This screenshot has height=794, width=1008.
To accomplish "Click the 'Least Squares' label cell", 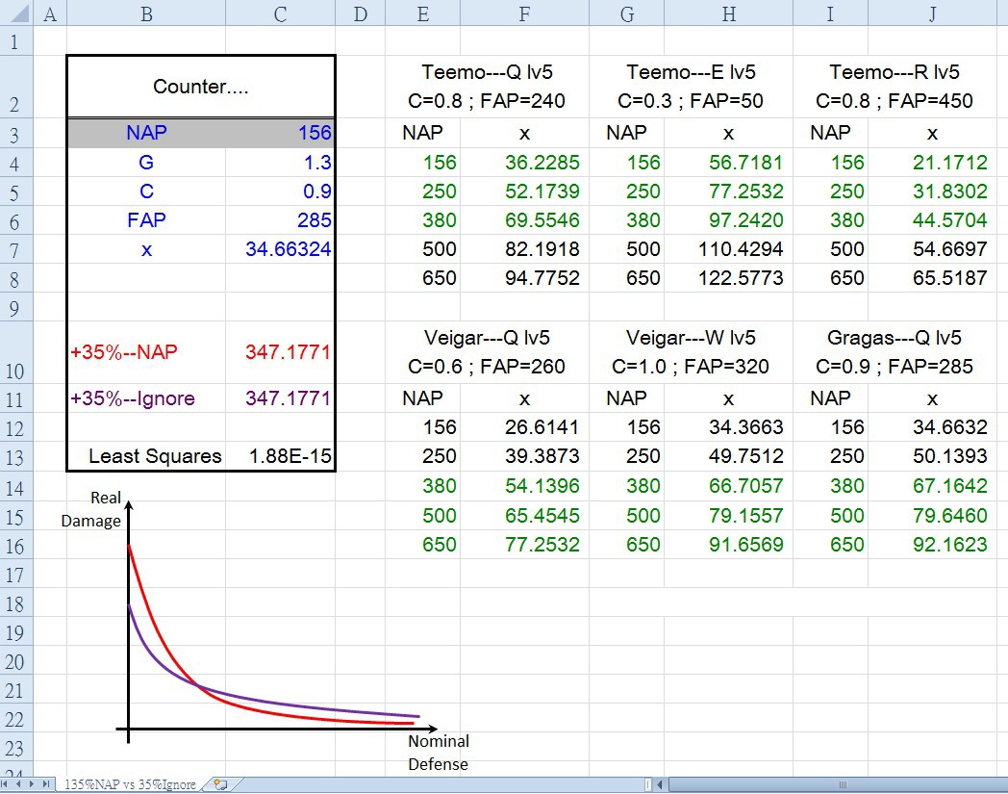I will [146, 456].
